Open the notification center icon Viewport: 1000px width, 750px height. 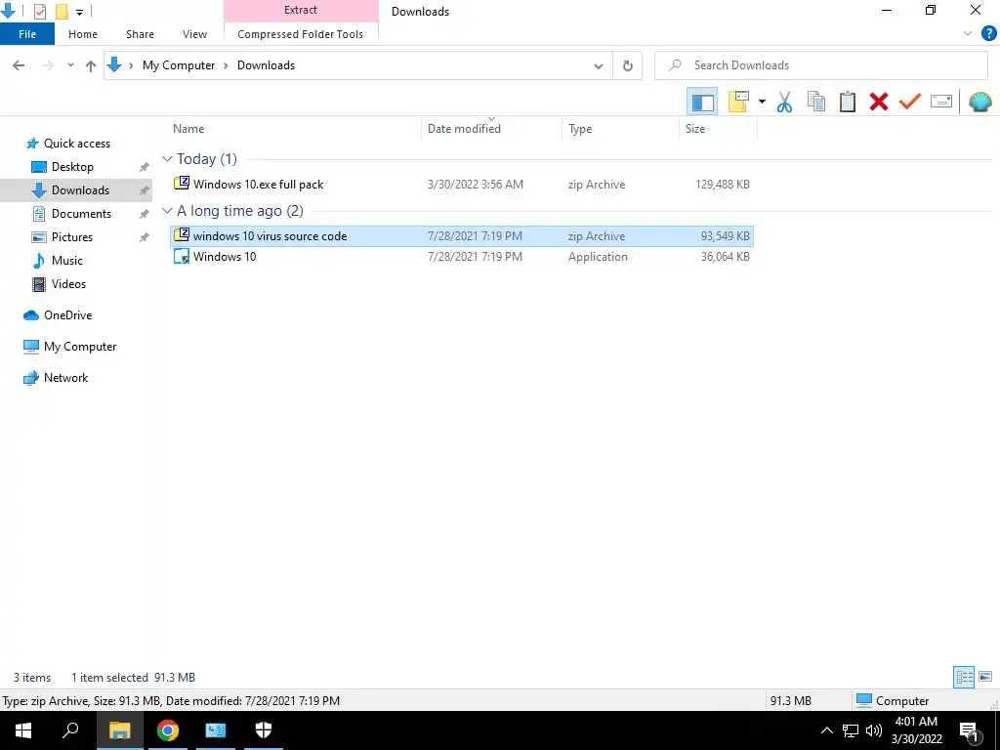tap(970, 731)
